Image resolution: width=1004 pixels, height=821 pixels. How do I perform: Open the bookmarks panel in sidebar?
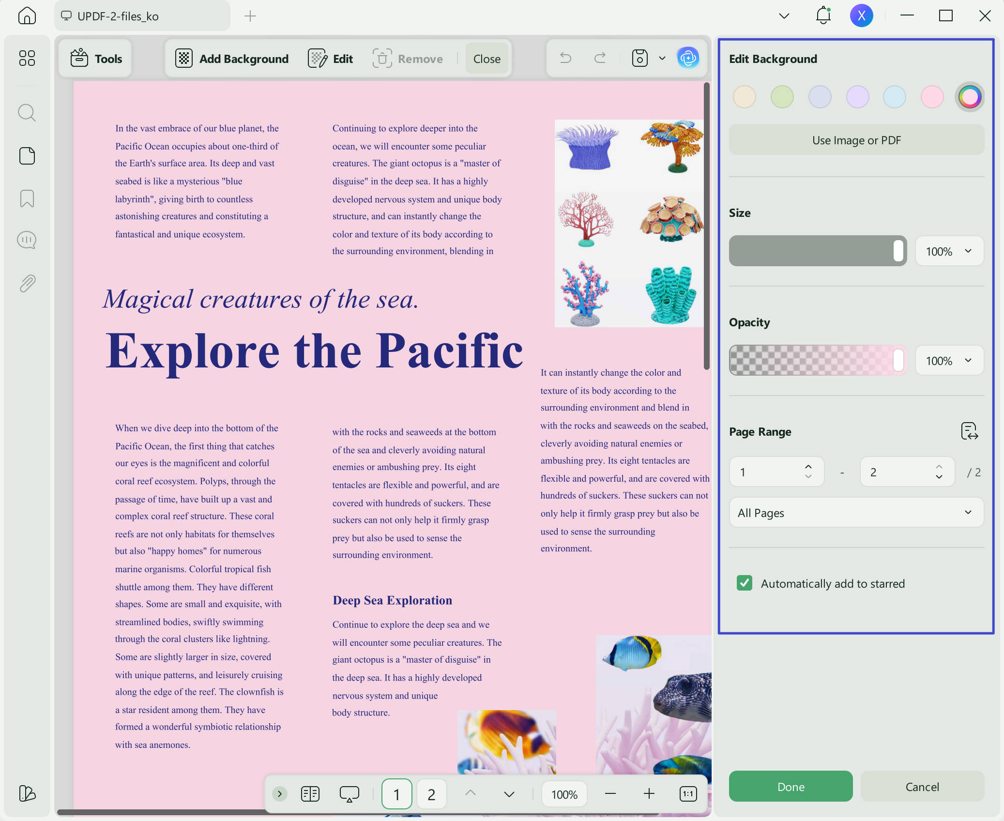(27, 198)
